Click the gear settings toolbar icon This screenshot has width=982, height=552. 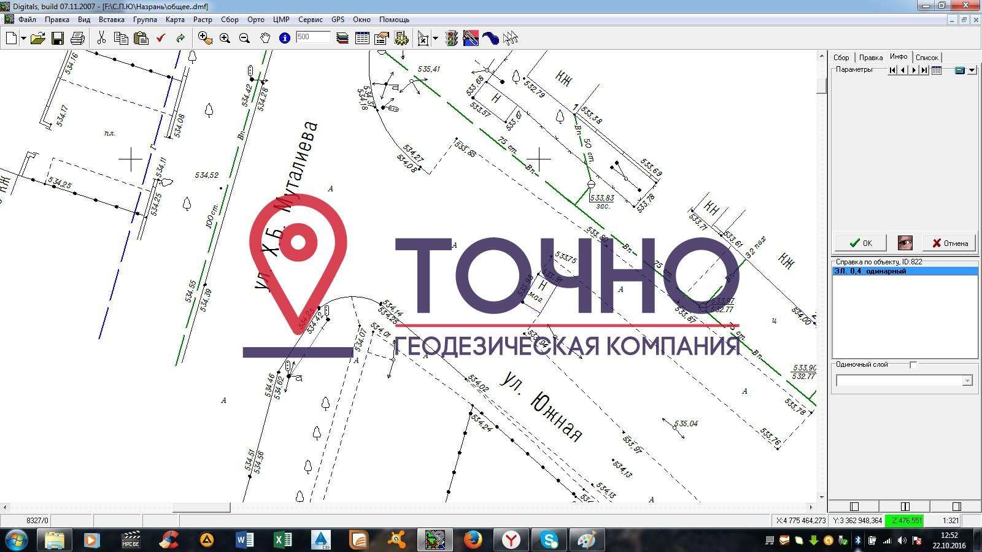coord(401,38)
